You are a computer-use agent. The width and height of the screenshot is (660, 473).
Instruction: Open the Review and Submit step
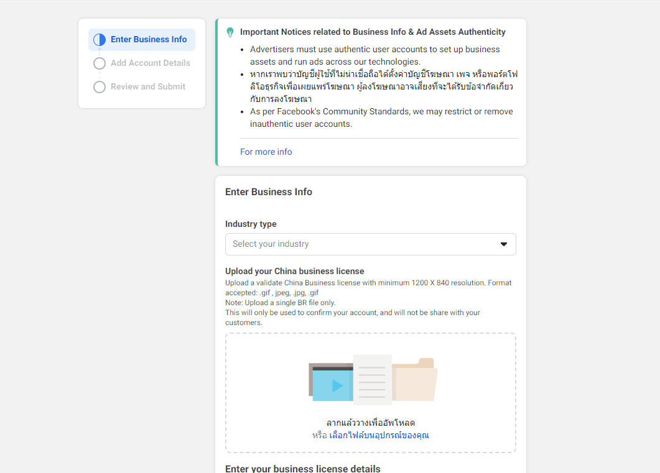click(x=147, y=87)
